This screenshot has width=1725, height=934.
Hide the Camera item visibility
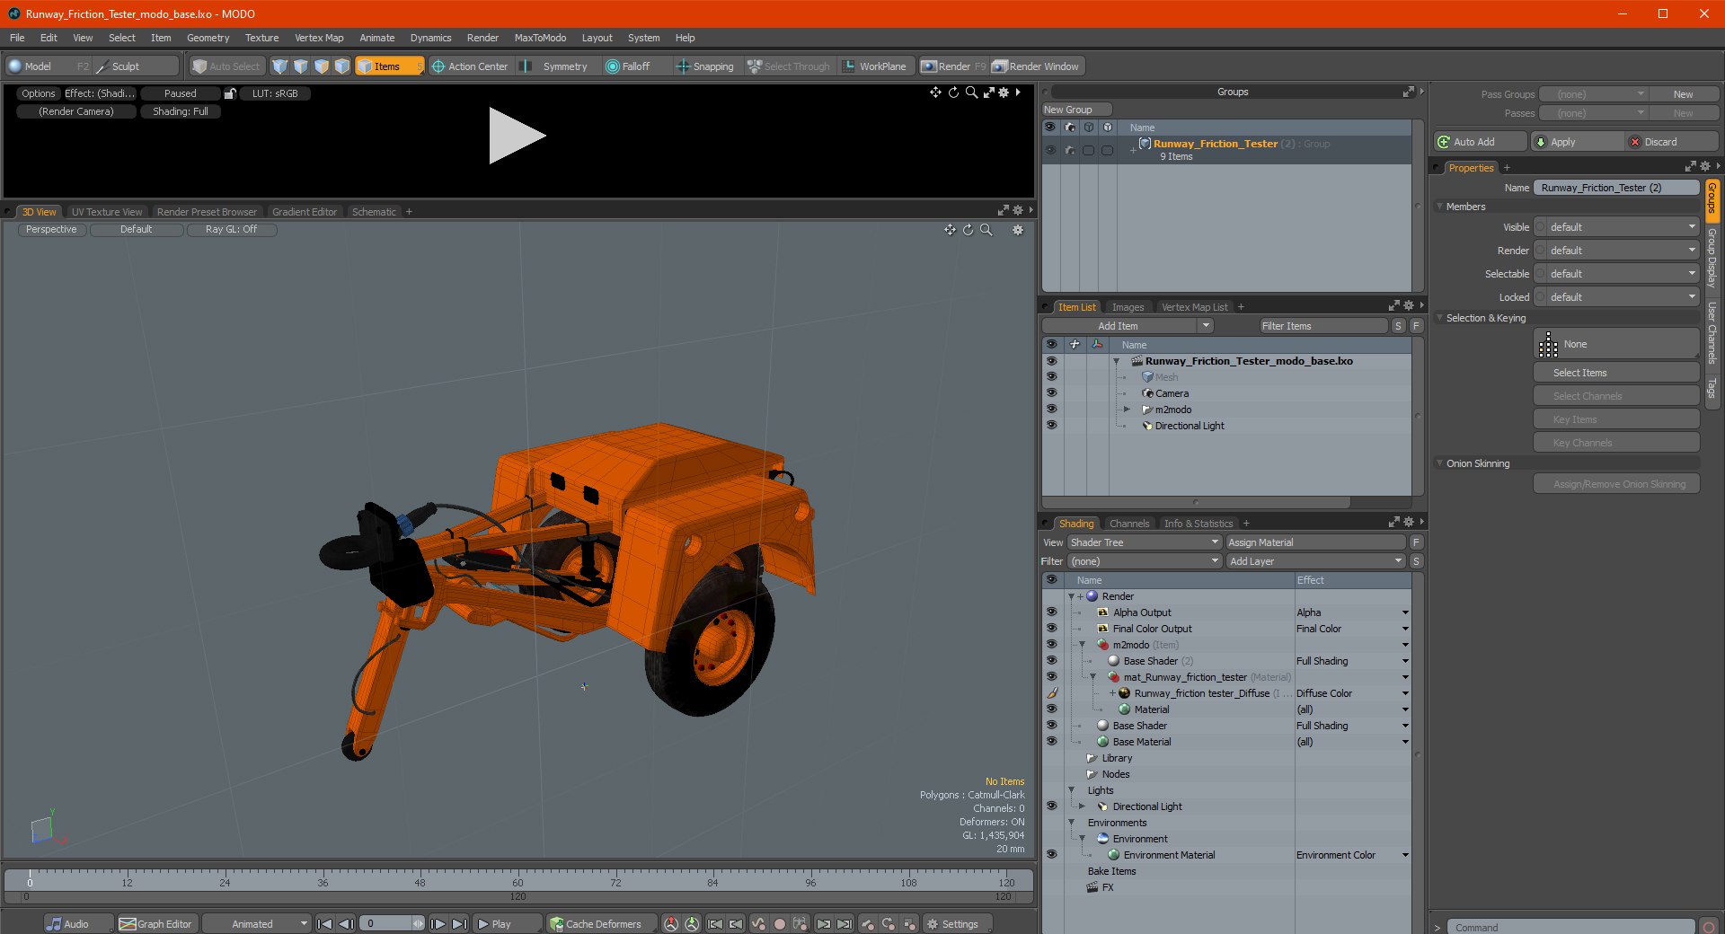1051,393
